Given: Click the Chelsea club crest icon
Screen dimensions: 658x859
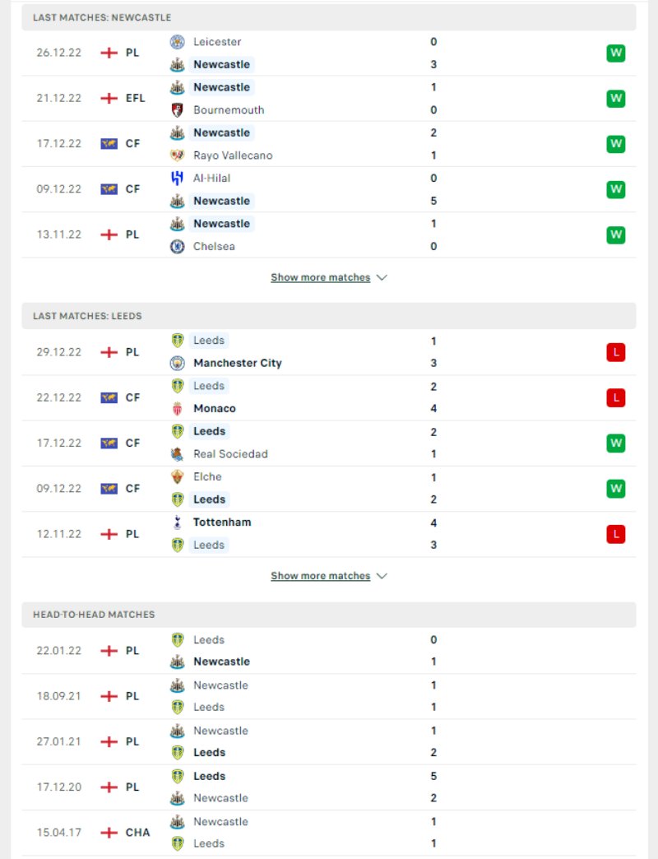Looking at the screenshot, I should coord(177,246).
